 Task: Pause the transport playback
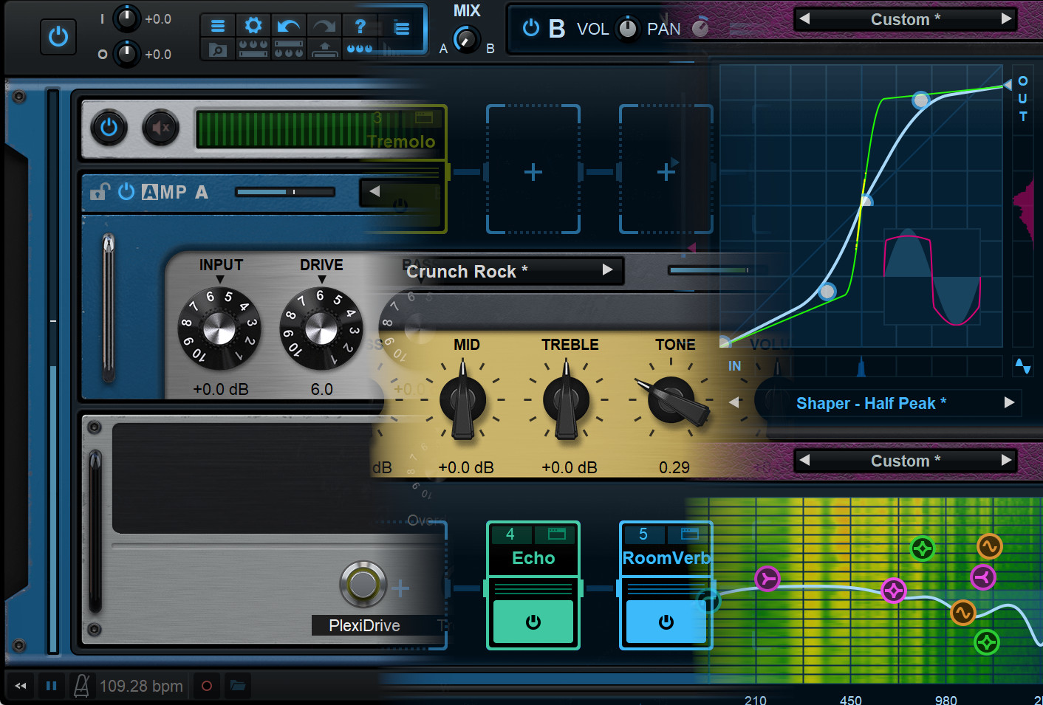click(x=51, y=686)
